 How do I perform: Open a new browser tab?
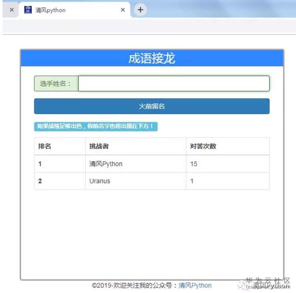[x=140, y=10]
